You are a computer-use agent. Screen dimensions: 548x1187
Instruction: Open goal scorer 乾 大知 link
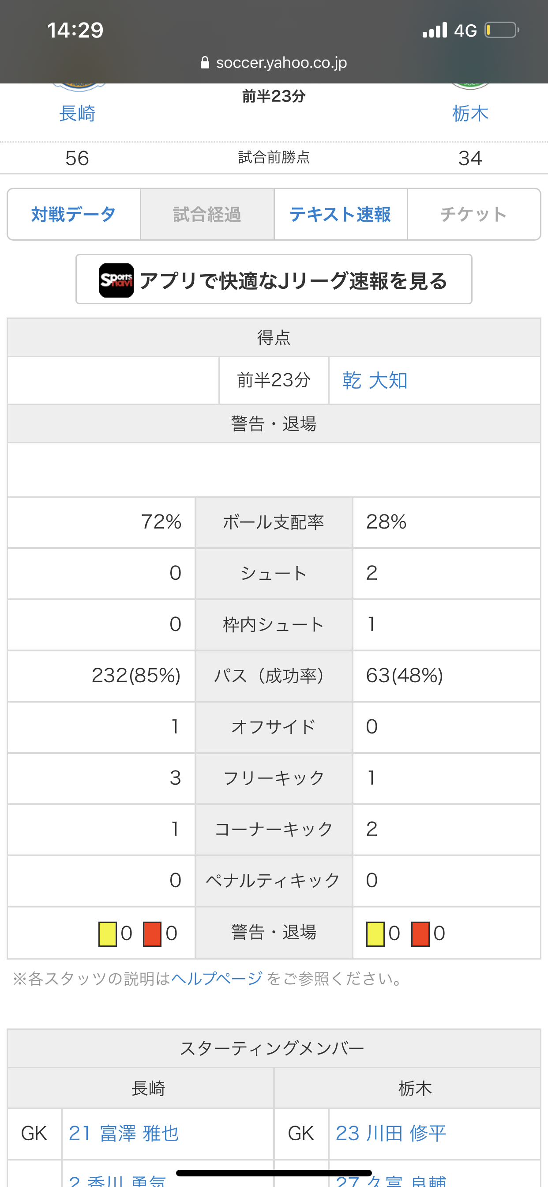point(375,381)
